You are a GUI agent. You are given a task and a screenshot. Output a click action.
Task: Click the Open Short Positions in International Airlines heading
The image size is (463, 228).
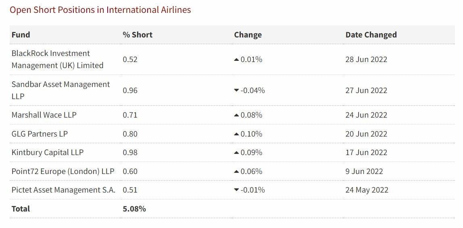tap(100, 10)
